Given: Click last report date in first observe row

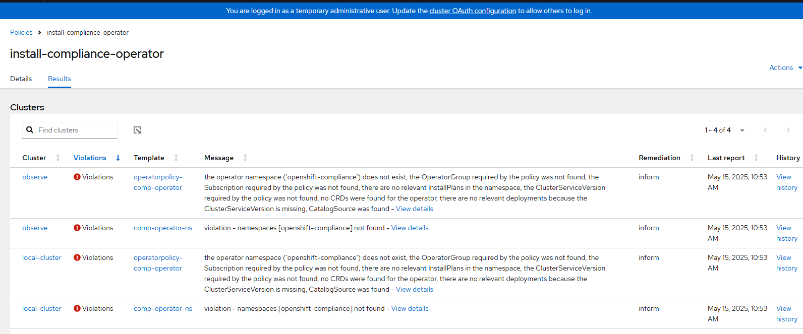Looking at the screenshot, I should [x=737, y=182].
